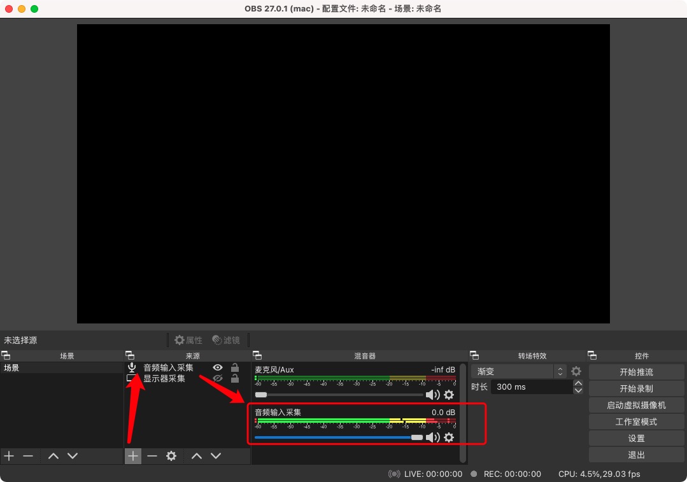Screen dimensions: 687x482
Task: Click the 麦克风/Aux volume slider
Action: click(x=338, y=395)
